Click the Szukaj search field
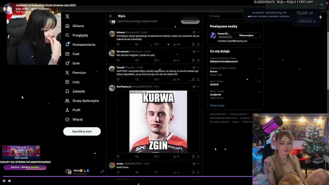The width and height of the screenshot is (329, 185). point(225,16)
